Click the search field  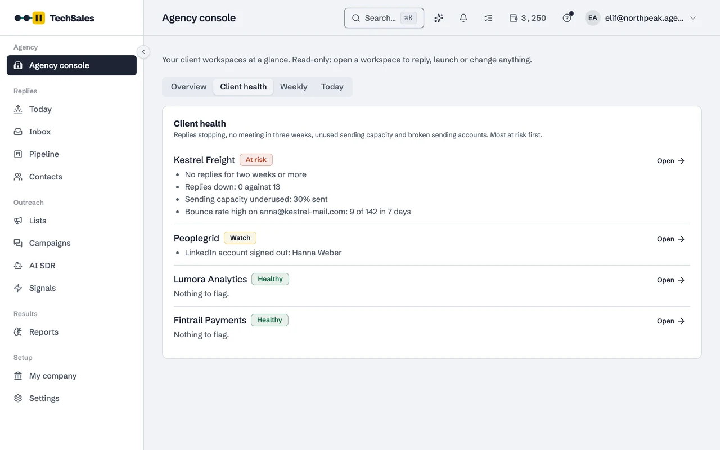point(384,18)
